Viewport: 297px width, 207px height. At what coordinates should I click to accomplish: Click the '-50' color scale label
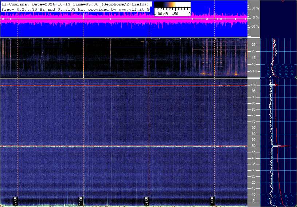(175, 14)
